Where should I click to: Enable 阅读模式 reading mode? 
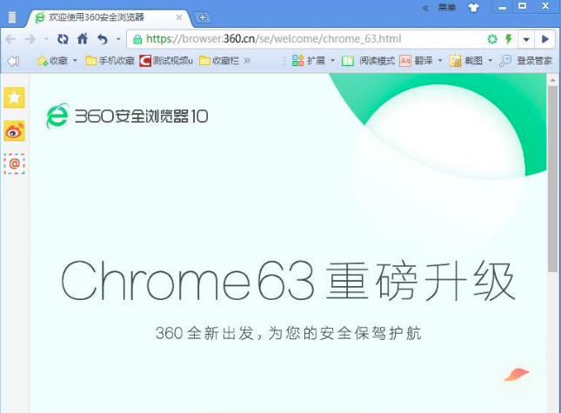368,61
